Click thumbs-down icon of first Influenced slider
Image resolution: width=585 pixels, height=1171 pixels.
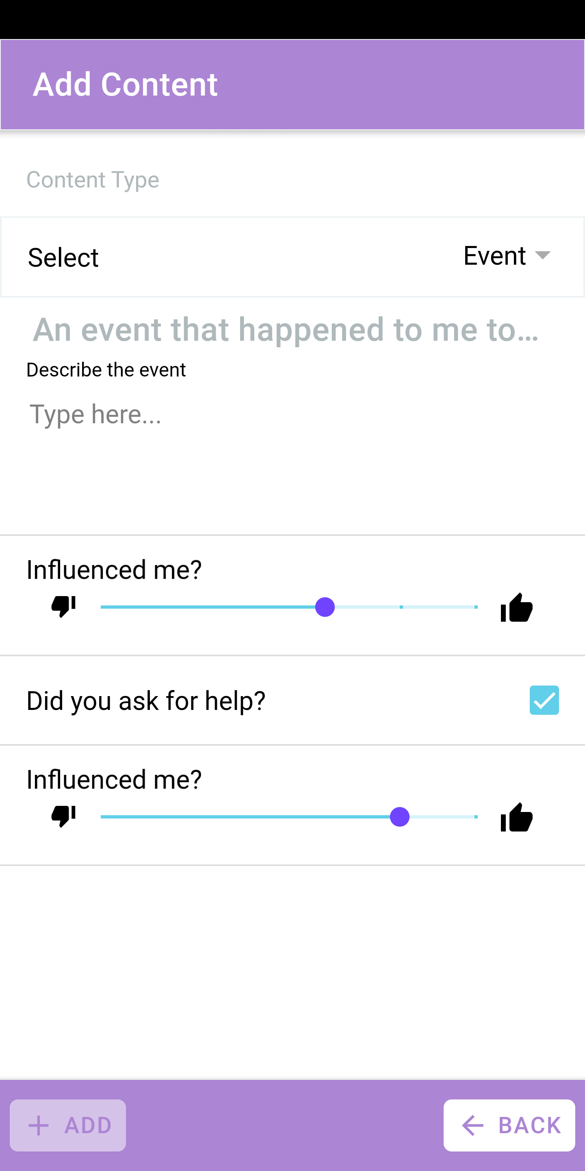click(x=63, y=606)
